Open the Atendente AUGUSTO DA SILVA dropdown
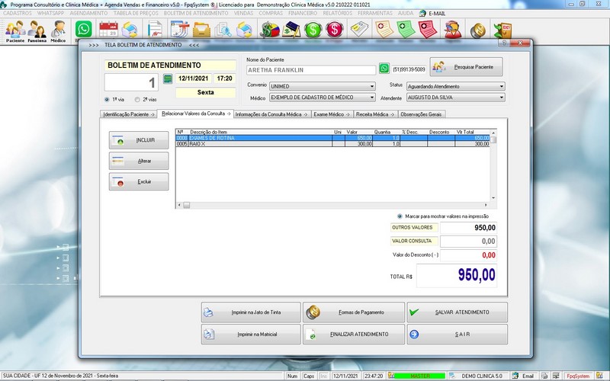The image size is (610, 381). 455,98
